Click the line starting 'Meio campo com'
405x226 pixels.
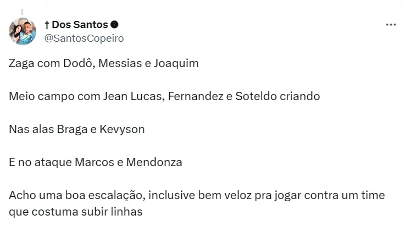(164, 96)
